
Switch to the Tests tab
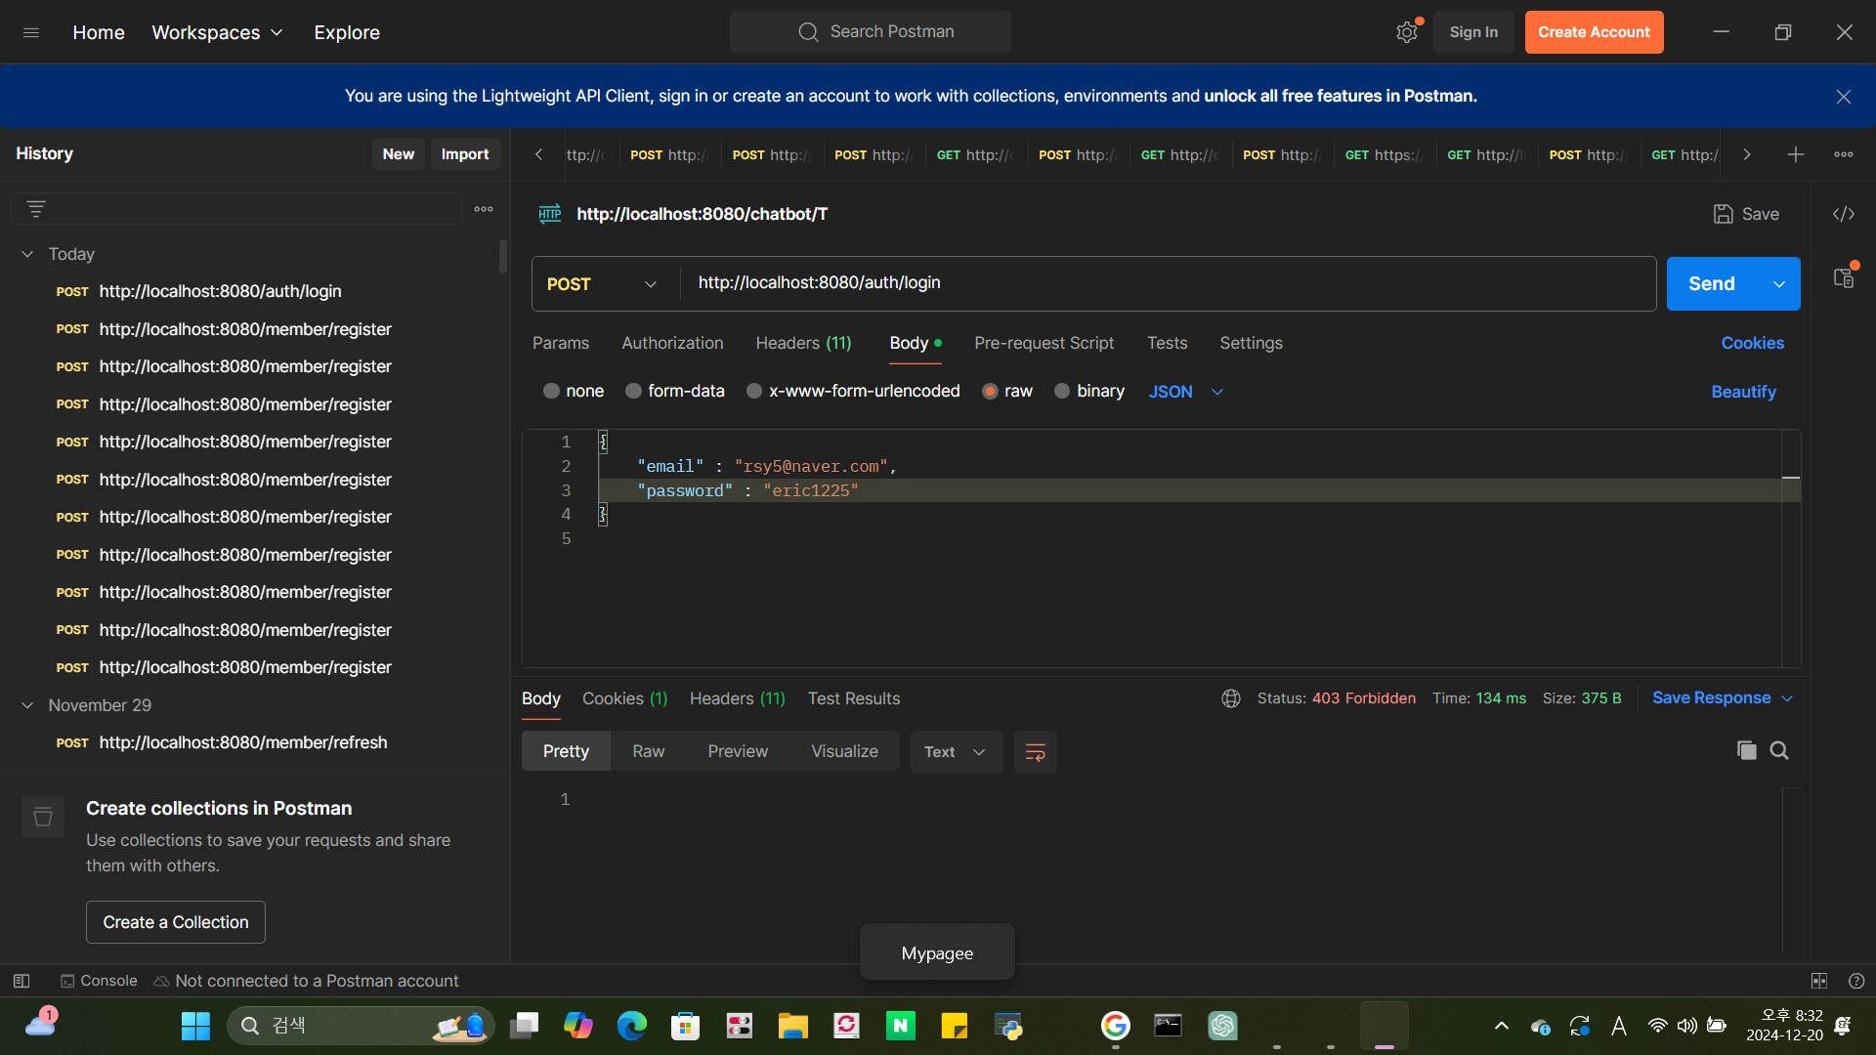click(1167, 344)
